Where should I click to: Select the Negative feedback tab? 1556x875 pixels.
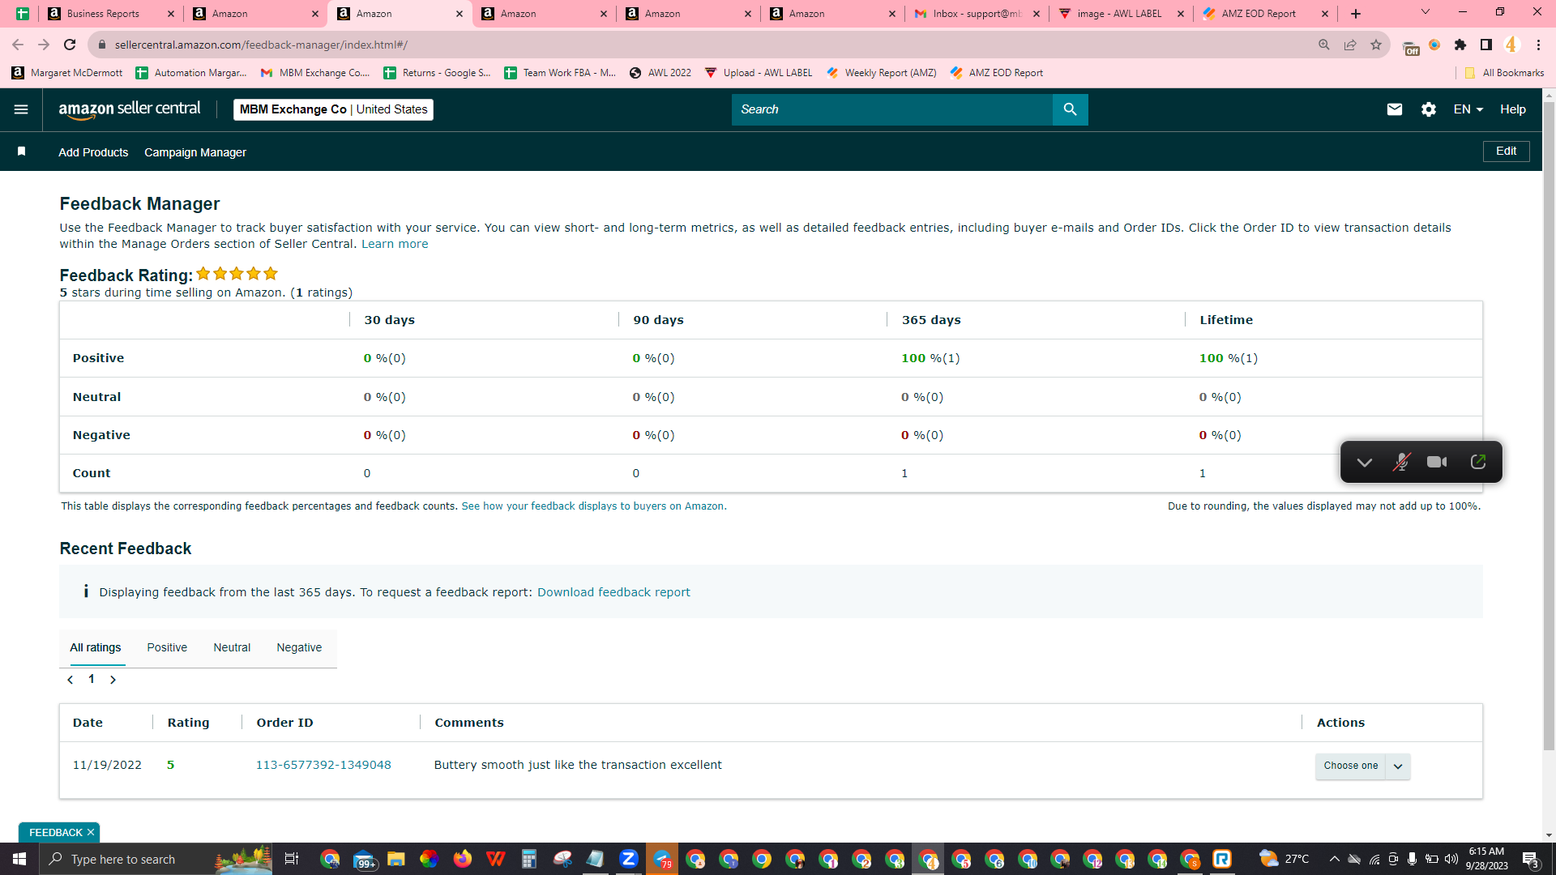(299, 647)
